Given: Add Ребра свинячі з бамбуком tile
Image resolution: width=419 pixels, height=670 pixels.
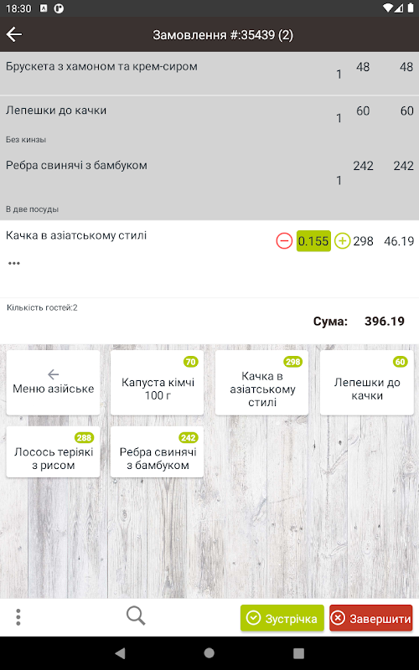Looking at the screenshot, I should (x=157, y=451).
